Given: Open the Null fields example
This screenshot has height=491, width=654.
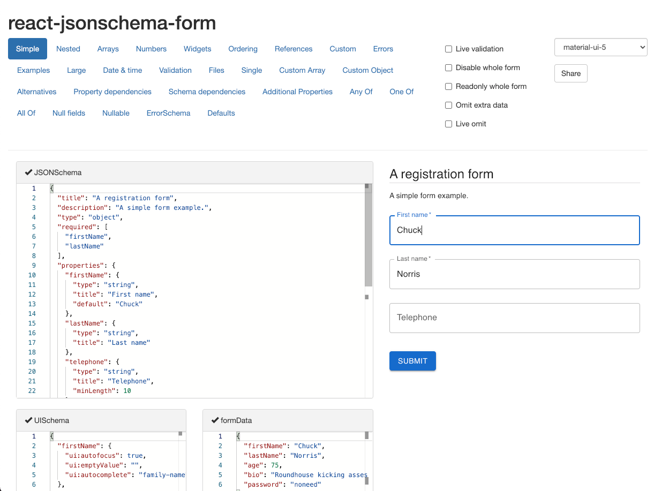Looking at the screenshot, I should tap(69, 113).
